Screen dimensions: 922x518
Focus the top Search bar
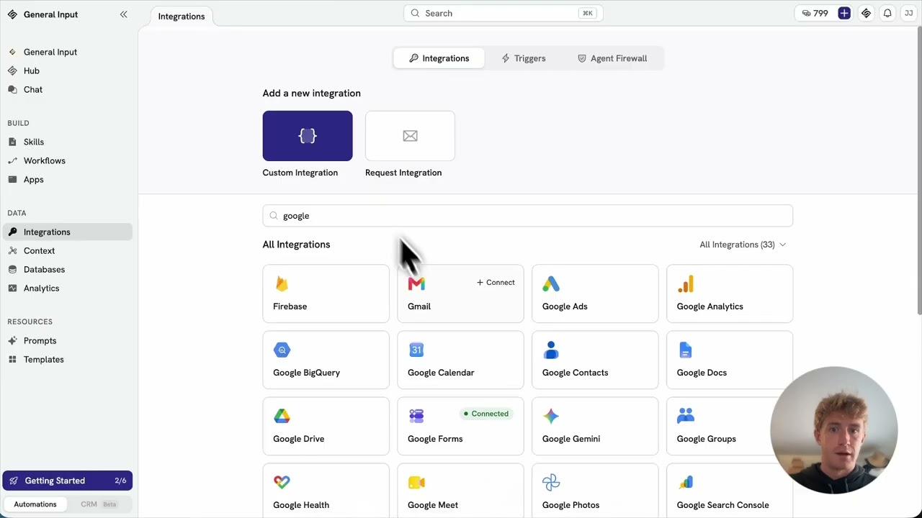[503, 13]
